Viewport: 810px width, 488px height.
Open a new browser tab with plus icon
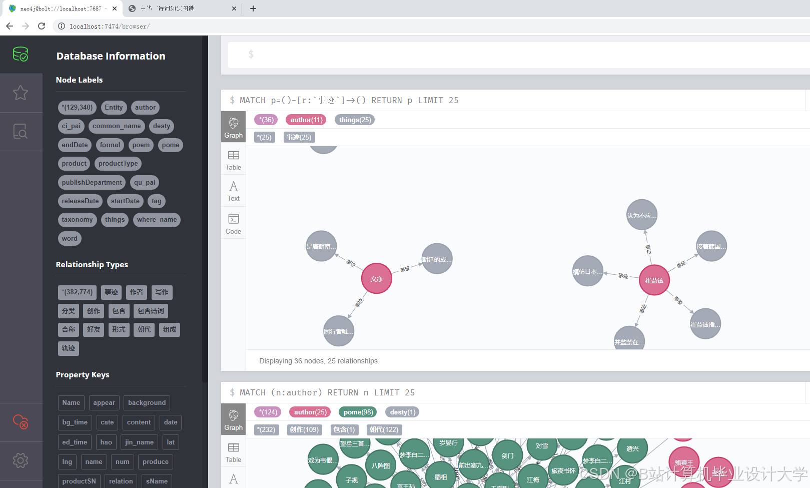(253, 9)
